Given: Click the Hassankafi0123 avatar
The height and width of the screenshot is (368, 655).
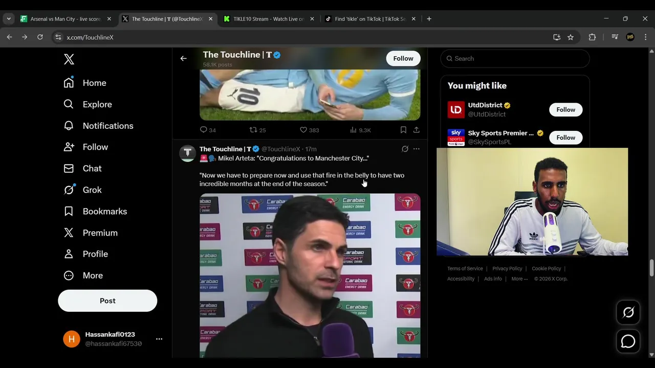Looking at the screenshot, I should pyautogui.click(x=72, y=339).
